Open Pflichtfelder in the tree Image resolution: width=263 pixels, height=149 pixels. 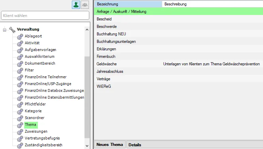point(35,104)
